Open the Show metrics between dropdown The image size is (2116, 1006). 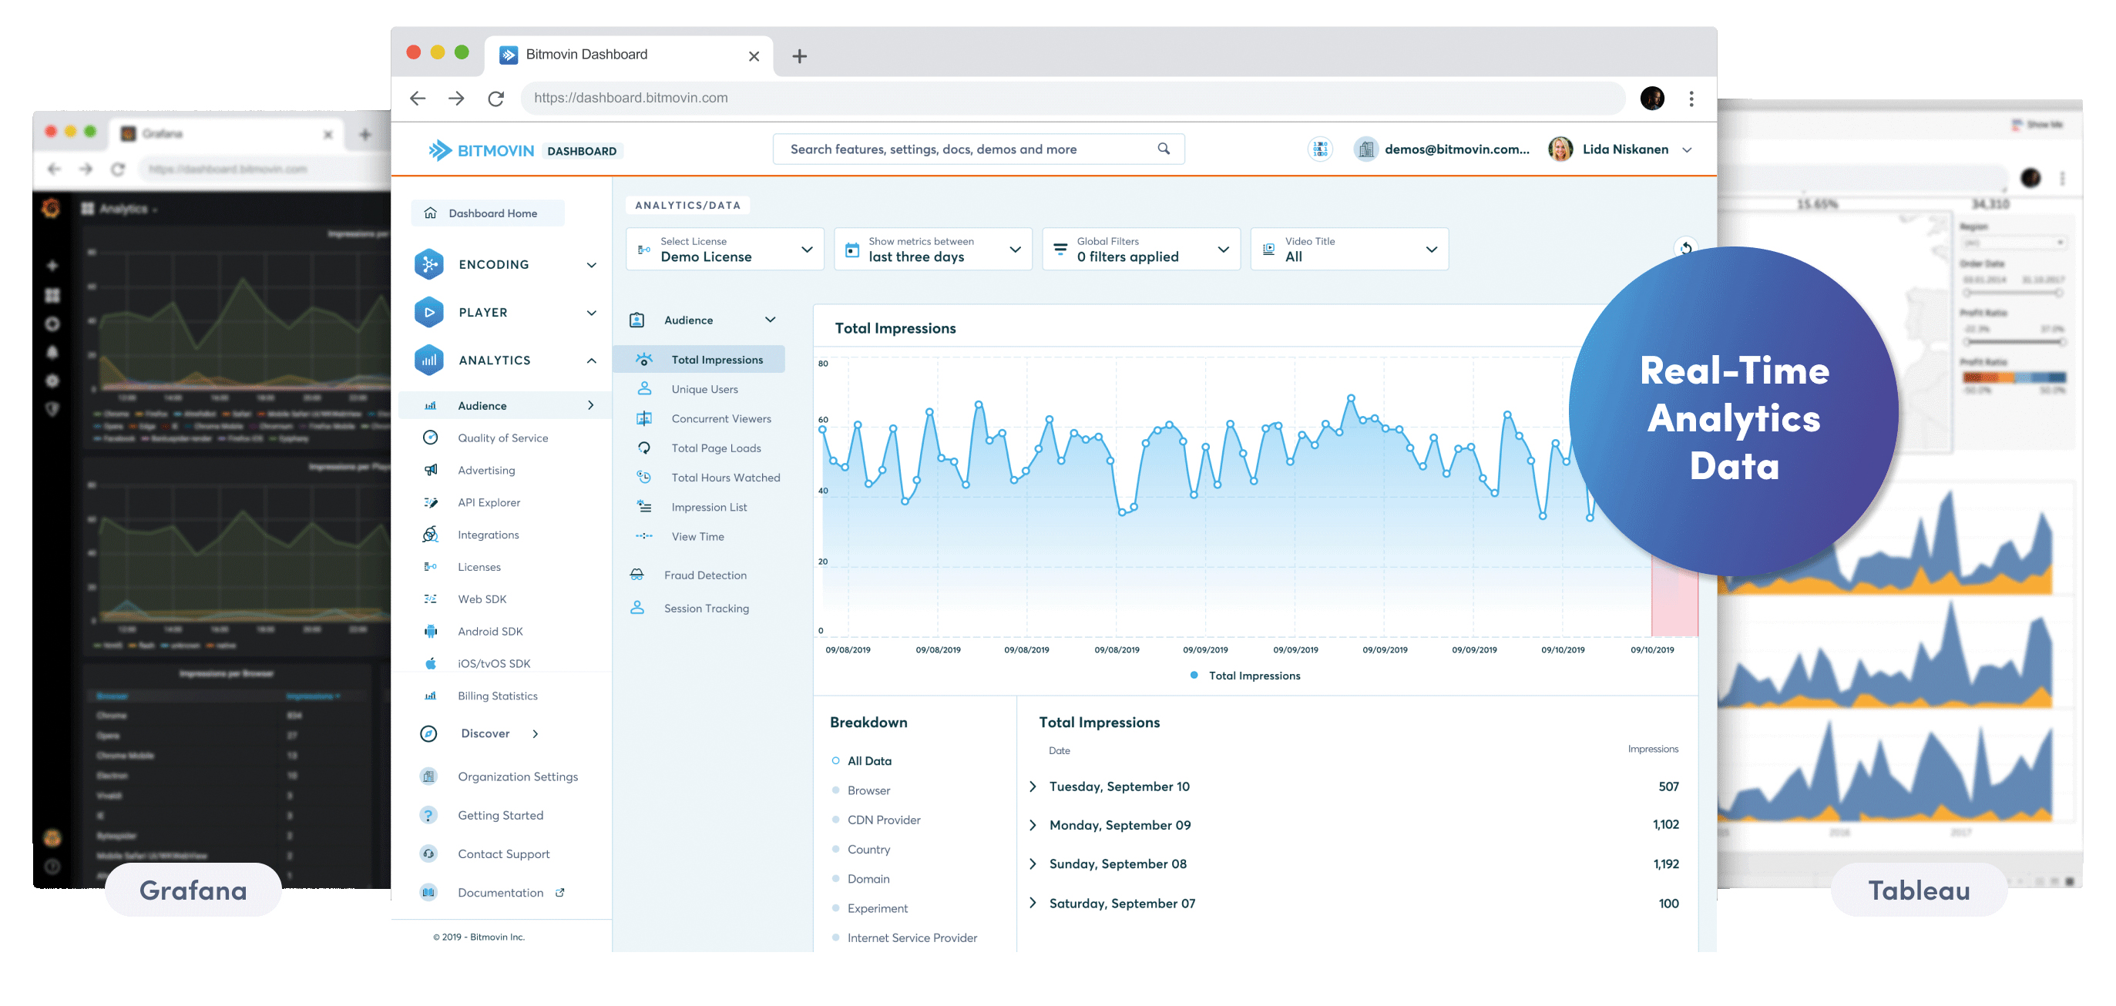pyautogui.click(x=932, y=249)
